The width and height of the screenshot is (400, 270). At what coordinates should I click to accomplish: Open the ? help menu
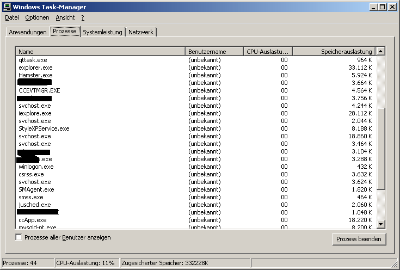tap(83, 17)
